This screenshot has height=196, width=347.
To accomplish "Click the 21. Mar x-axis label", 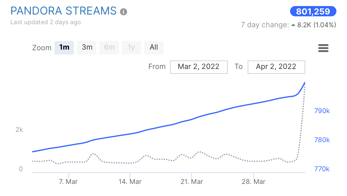I will click(192, 182).
